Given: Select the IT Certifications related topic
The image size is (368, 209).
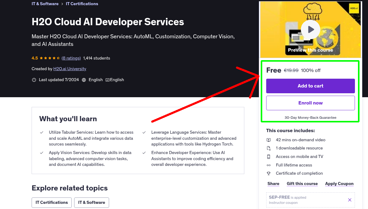Looking at the screenshot, I should click(x=51, y=202).
